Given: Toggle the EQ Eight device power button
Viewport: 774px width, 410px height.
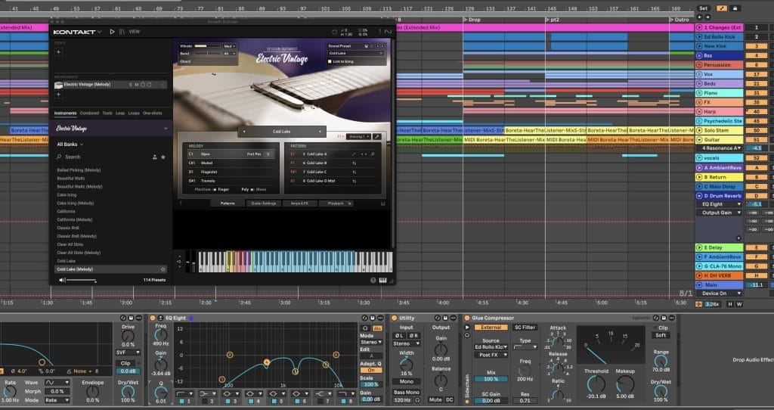Looking at the screenshot, I should [153, 318].
